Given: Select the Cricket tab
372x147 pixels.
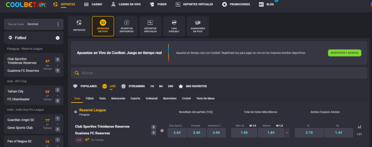Looking at the screenshot, I should (x=186, y=98).
